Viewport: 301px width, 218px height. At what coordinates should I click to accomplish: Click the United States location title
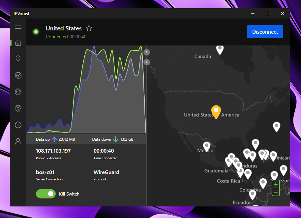[x=64, y=28]
